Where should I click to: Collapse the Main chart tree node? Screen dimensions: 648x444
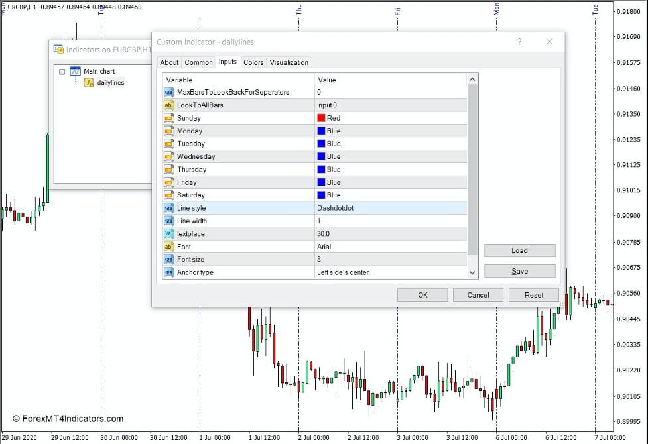click(x=62, y=71)
